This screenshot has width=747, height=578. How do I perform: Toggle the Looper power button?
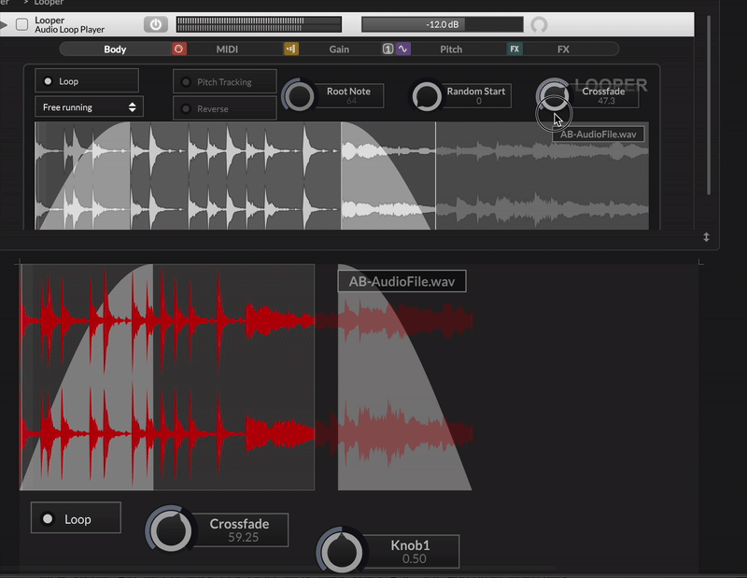pyautogui.click(x=156, y=24)
